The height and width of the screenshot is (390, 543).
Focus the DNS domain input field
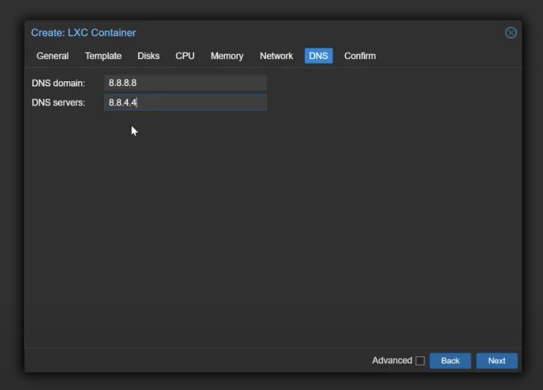coord(185,83)
